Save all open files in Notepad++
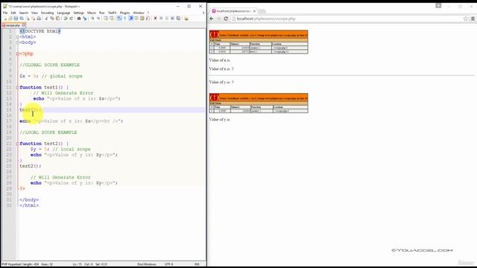 pos(22,19)
